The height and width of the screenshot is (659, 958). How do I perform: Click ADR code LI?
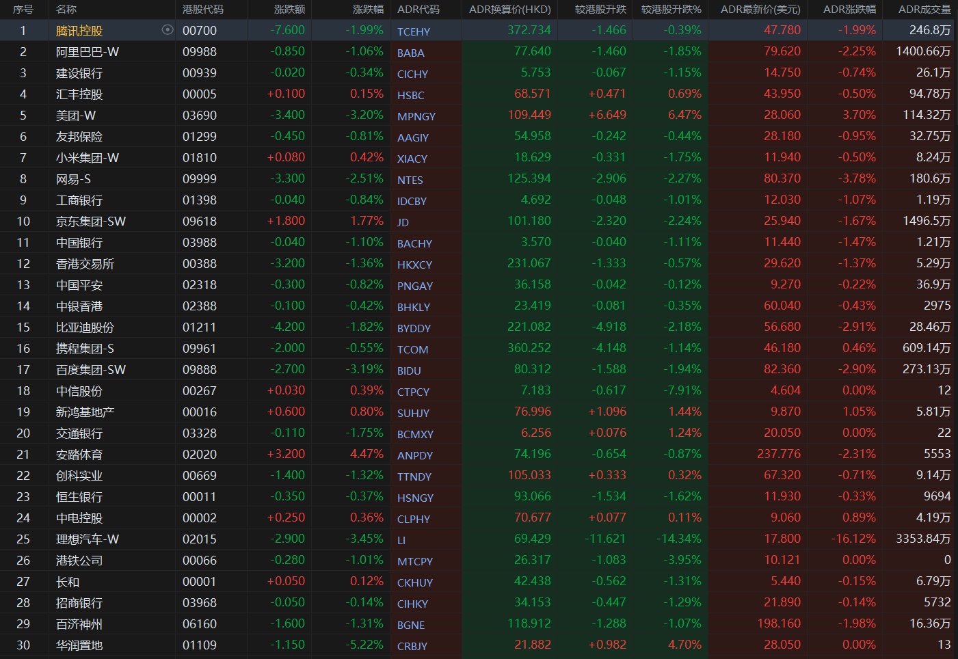coord(401,540)
